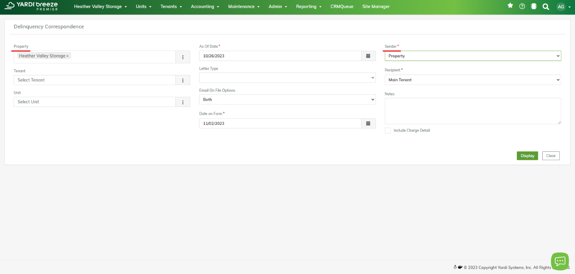Open the Email On File Options dropdown
The height and width of the screenshot is (274, 575).
coord(287,100)
